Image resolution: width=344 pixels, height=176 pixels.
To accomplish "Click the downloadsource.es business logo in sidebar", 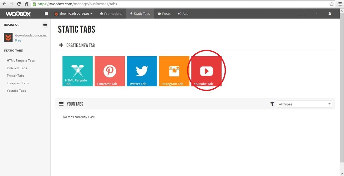I will tap(8, 37).
